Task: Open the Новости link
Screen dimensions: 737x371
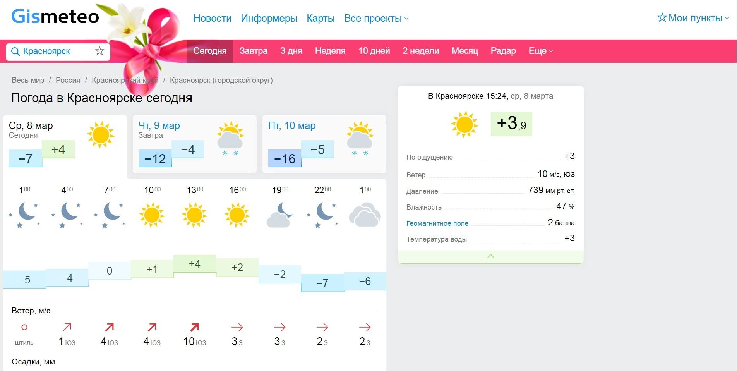Action: coord(212,18)
